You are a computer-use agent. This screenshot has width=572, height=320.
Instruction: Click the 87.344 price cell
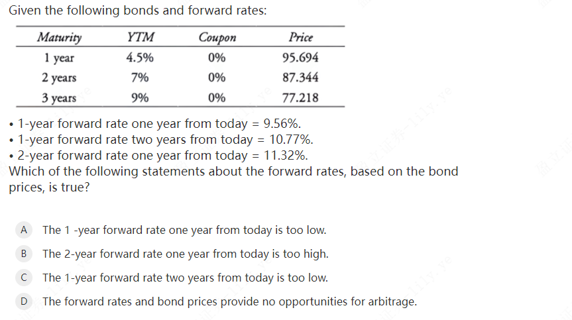[300, 78]
